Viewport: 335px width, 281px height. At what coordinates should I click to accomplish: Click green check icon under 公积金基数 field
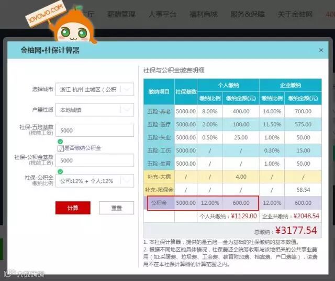pyautogui.click(x=60, y=171)
